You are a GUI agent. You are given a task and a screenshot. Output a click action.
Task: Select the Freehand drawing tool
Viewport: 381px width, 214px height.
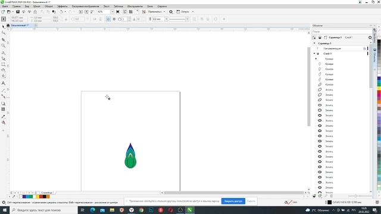4,53
